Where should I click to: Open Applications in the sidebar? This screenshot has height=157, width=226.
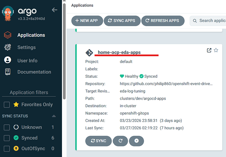click(31, 35)
